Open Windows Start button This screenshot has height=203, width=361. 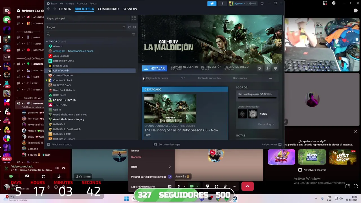coord(126,198)
